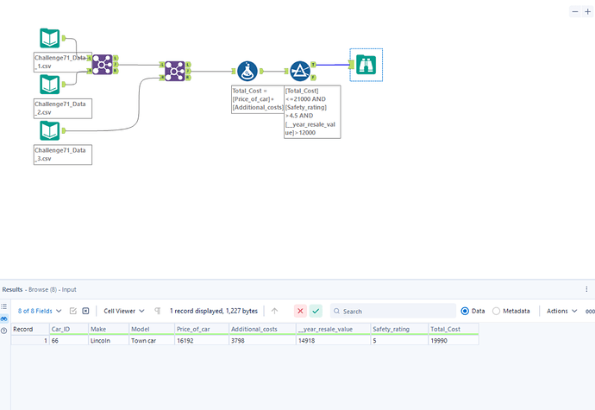Image resolution: width=595 pixels, height=410 pixels.
Task: Open the messages list icon in results sidebar
Action: pyautogui.click(x=3, y=306)
